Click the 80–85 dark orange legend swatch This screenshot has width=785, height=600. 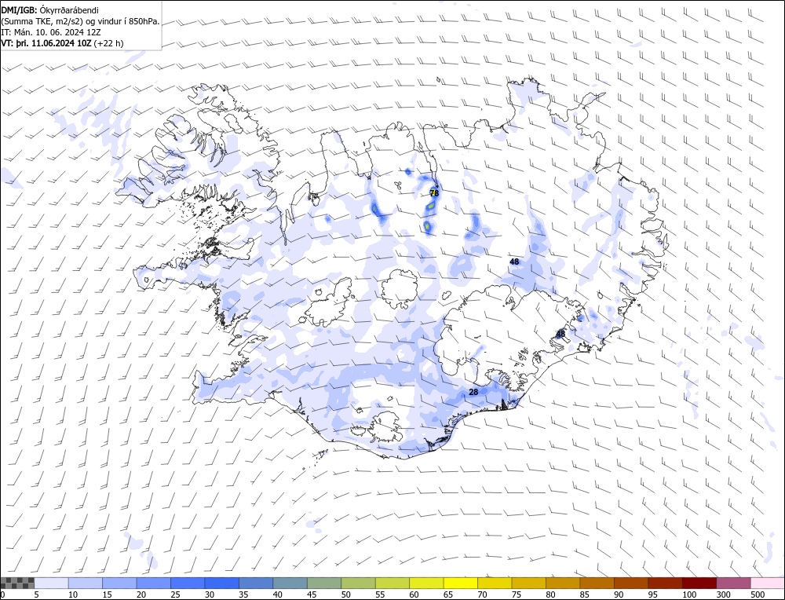(562, 583)
